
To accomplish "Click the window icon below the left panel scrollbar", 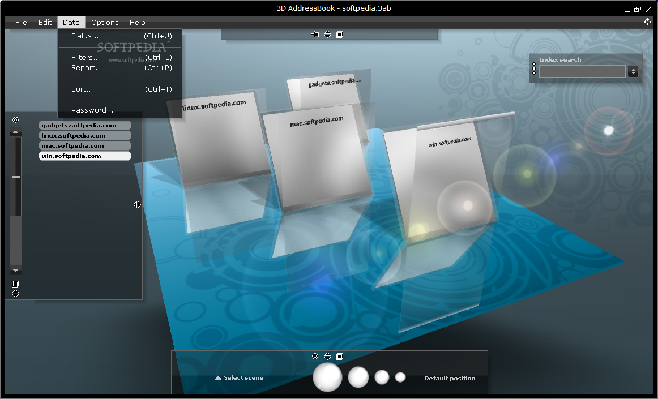I will [x=15, y=284].
